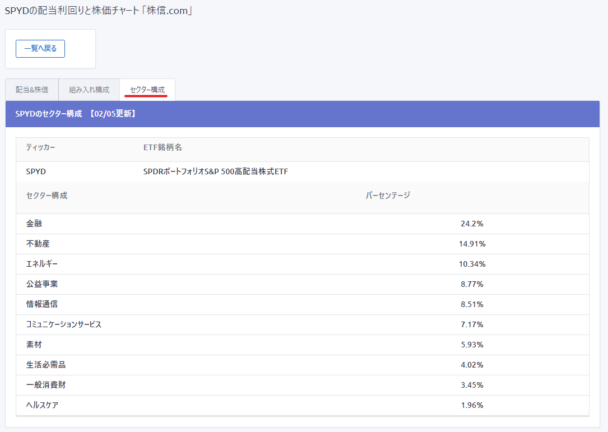Select the コミュニケーションサービス sector label
The height and width of the screenshot is (432, 608).
point(64,324)
